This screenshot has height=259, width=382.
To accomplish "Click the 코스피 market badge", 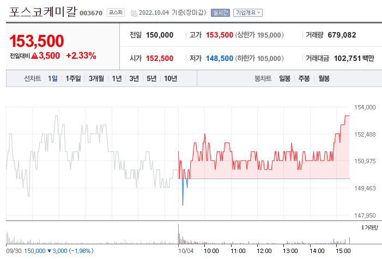I will [116, 13].
